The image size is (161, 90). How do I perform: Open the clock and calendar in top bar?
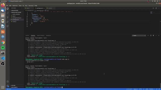tap(83, 1)
